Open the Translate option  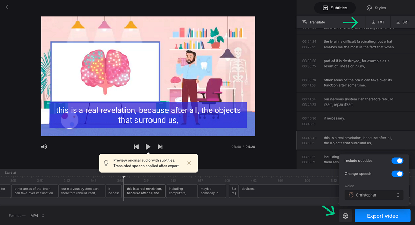click(314, 22)
